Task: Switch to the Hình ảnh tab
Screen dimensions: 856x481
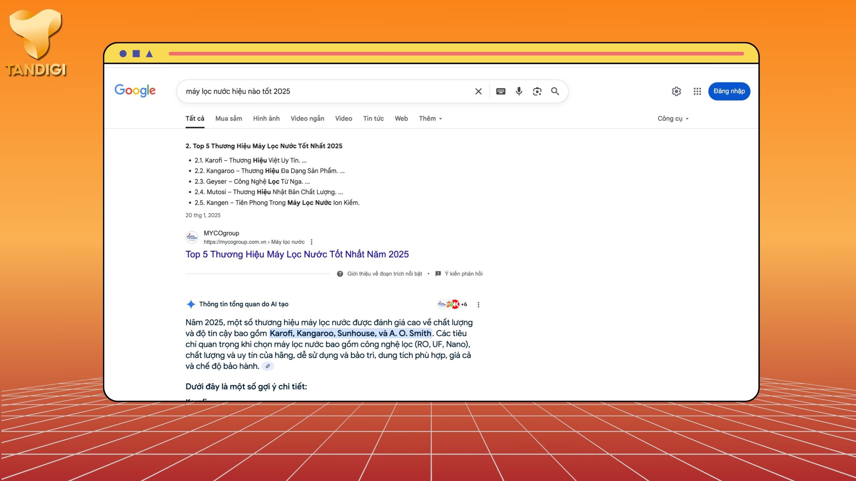Action: point(266,119)
